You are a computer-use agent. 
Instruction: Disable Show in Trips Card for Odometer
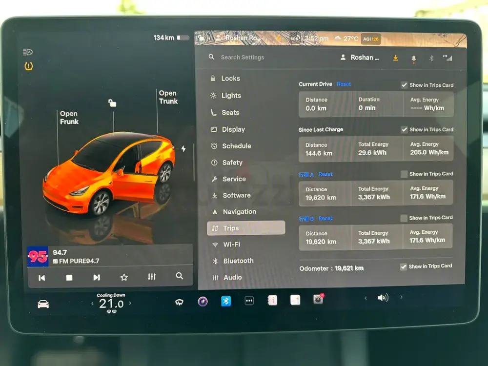403,266
